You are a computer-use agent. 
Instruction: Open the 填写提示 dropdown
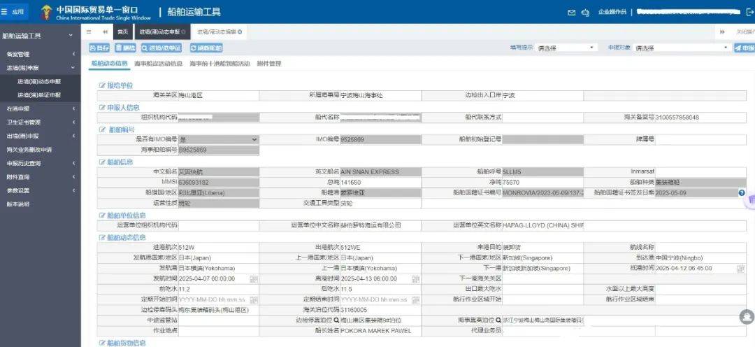(x=567, y=48)
